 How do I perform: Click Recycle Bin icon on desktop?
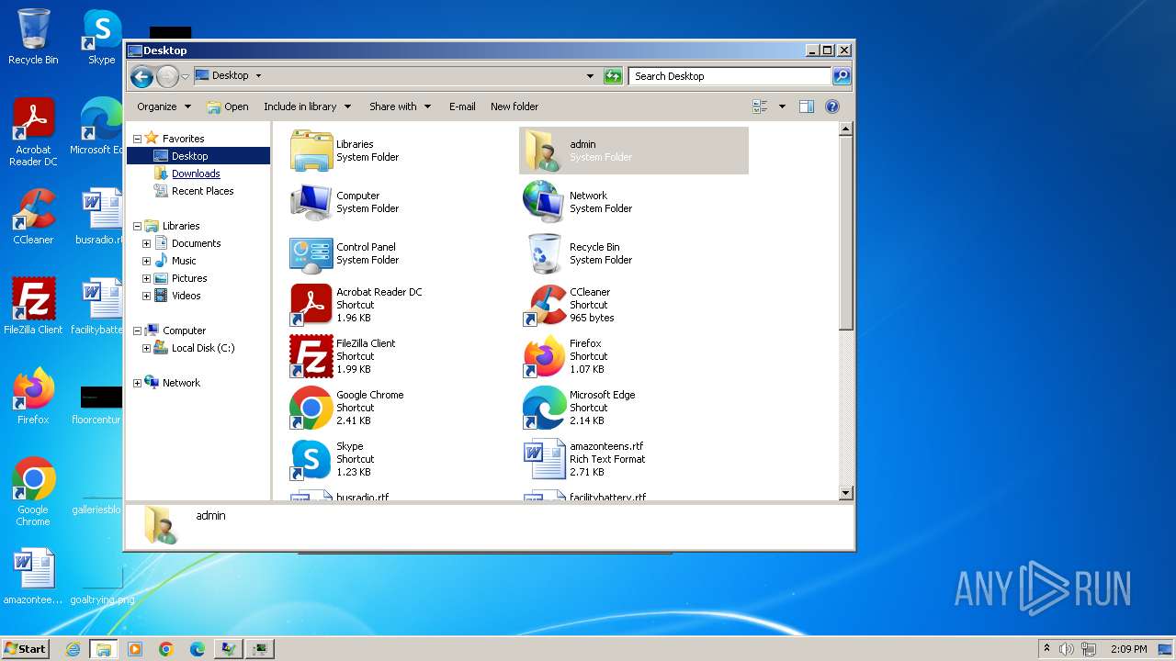click(x=33, y=28)
